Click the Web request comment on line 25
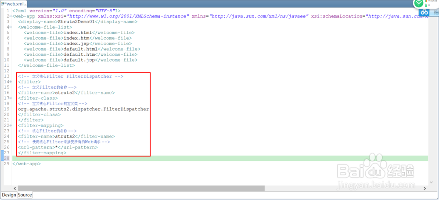Viewport: 439px width, 200px height. 64,142
